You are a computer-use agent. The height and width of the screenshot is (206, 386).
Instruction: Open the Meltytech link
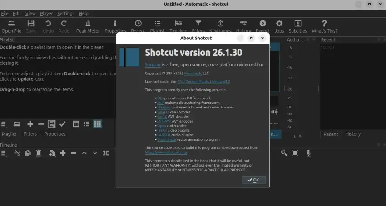(x=193, y=74)
